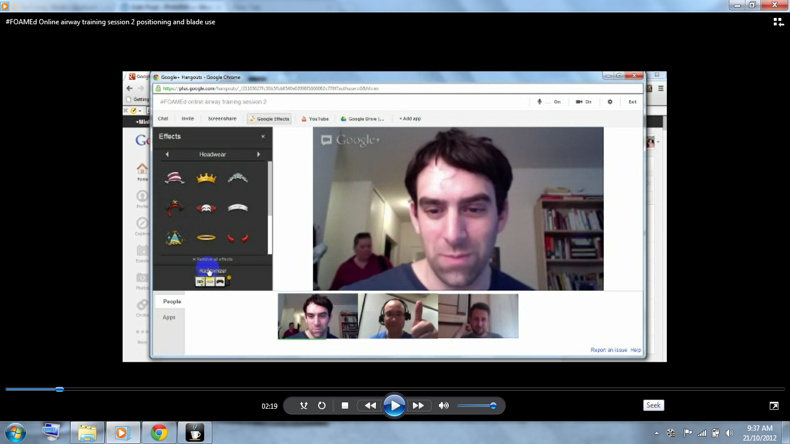Click the Previous (rewind) button
This screenshot has width=790, height=444.
click(370, 406)
